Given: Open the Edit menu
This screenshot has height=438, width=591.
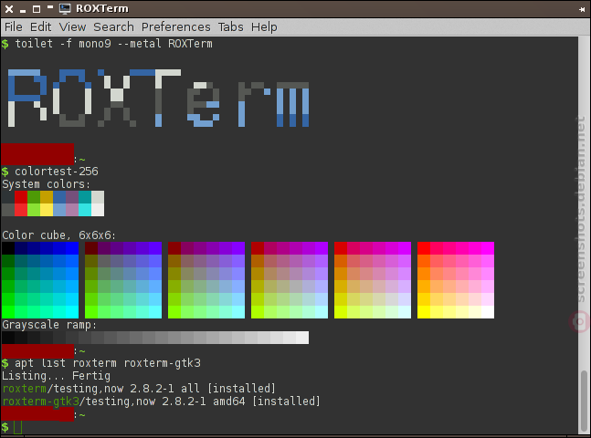Looking at the screenshot, I should [40, 27].
